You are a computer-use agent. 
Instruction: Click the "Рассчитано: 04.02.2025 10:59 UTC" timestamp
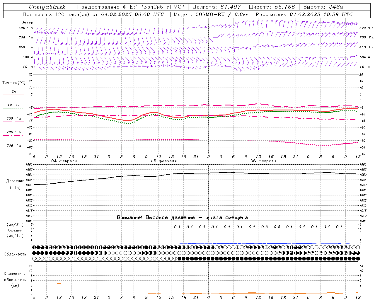pyautogui.click(x=304, y=14)
